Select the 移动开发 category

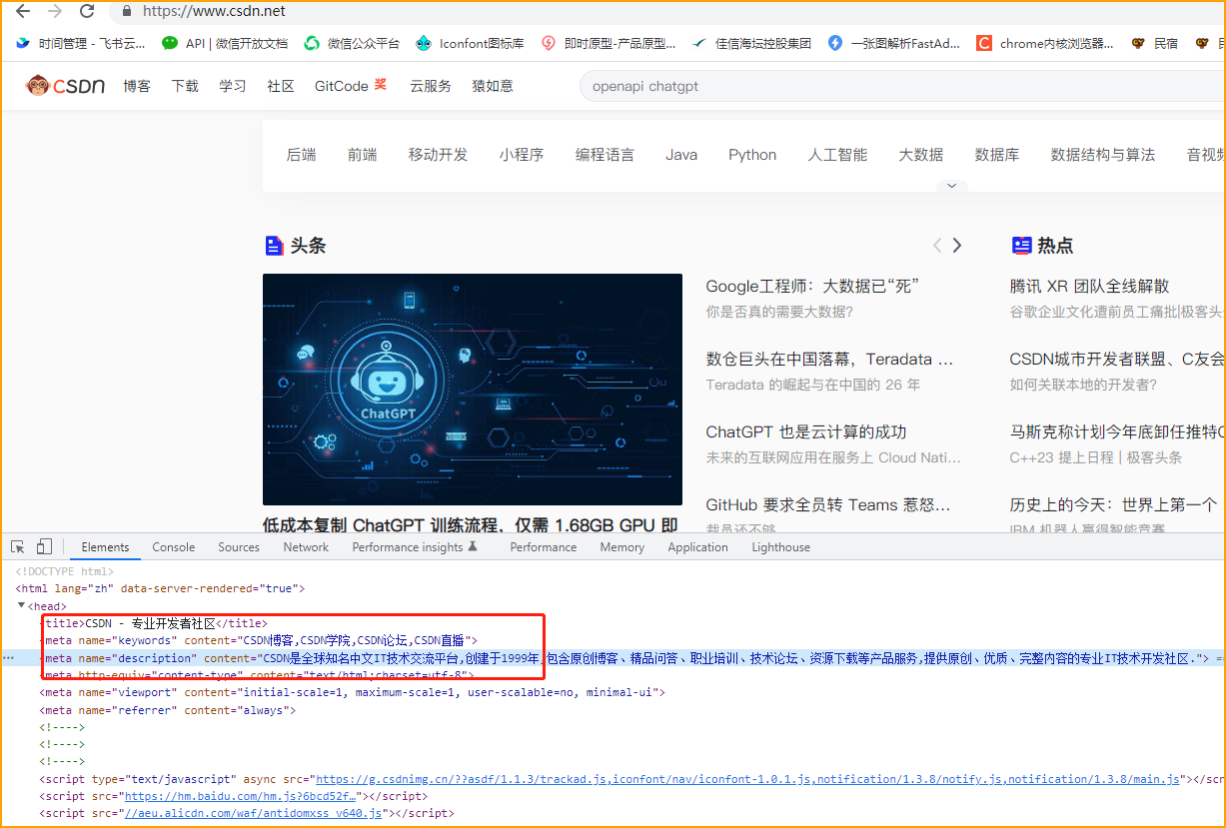pos(438,155)
